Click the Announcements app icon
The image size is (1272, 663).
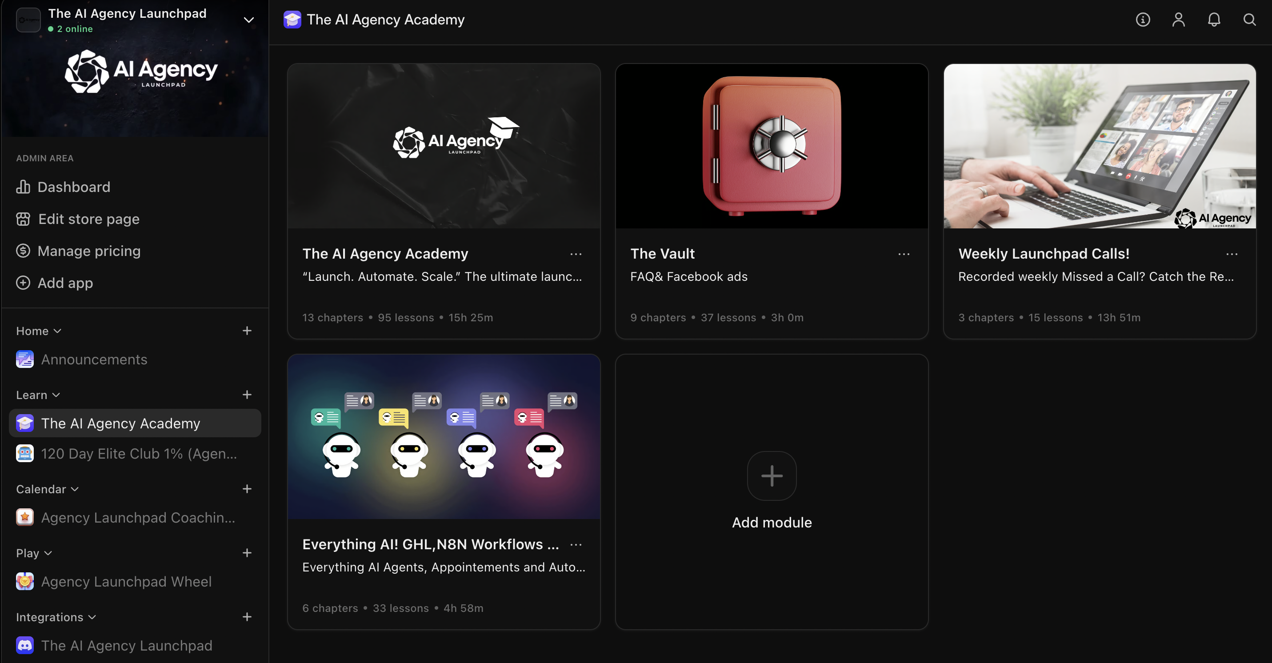coord(25,359)
